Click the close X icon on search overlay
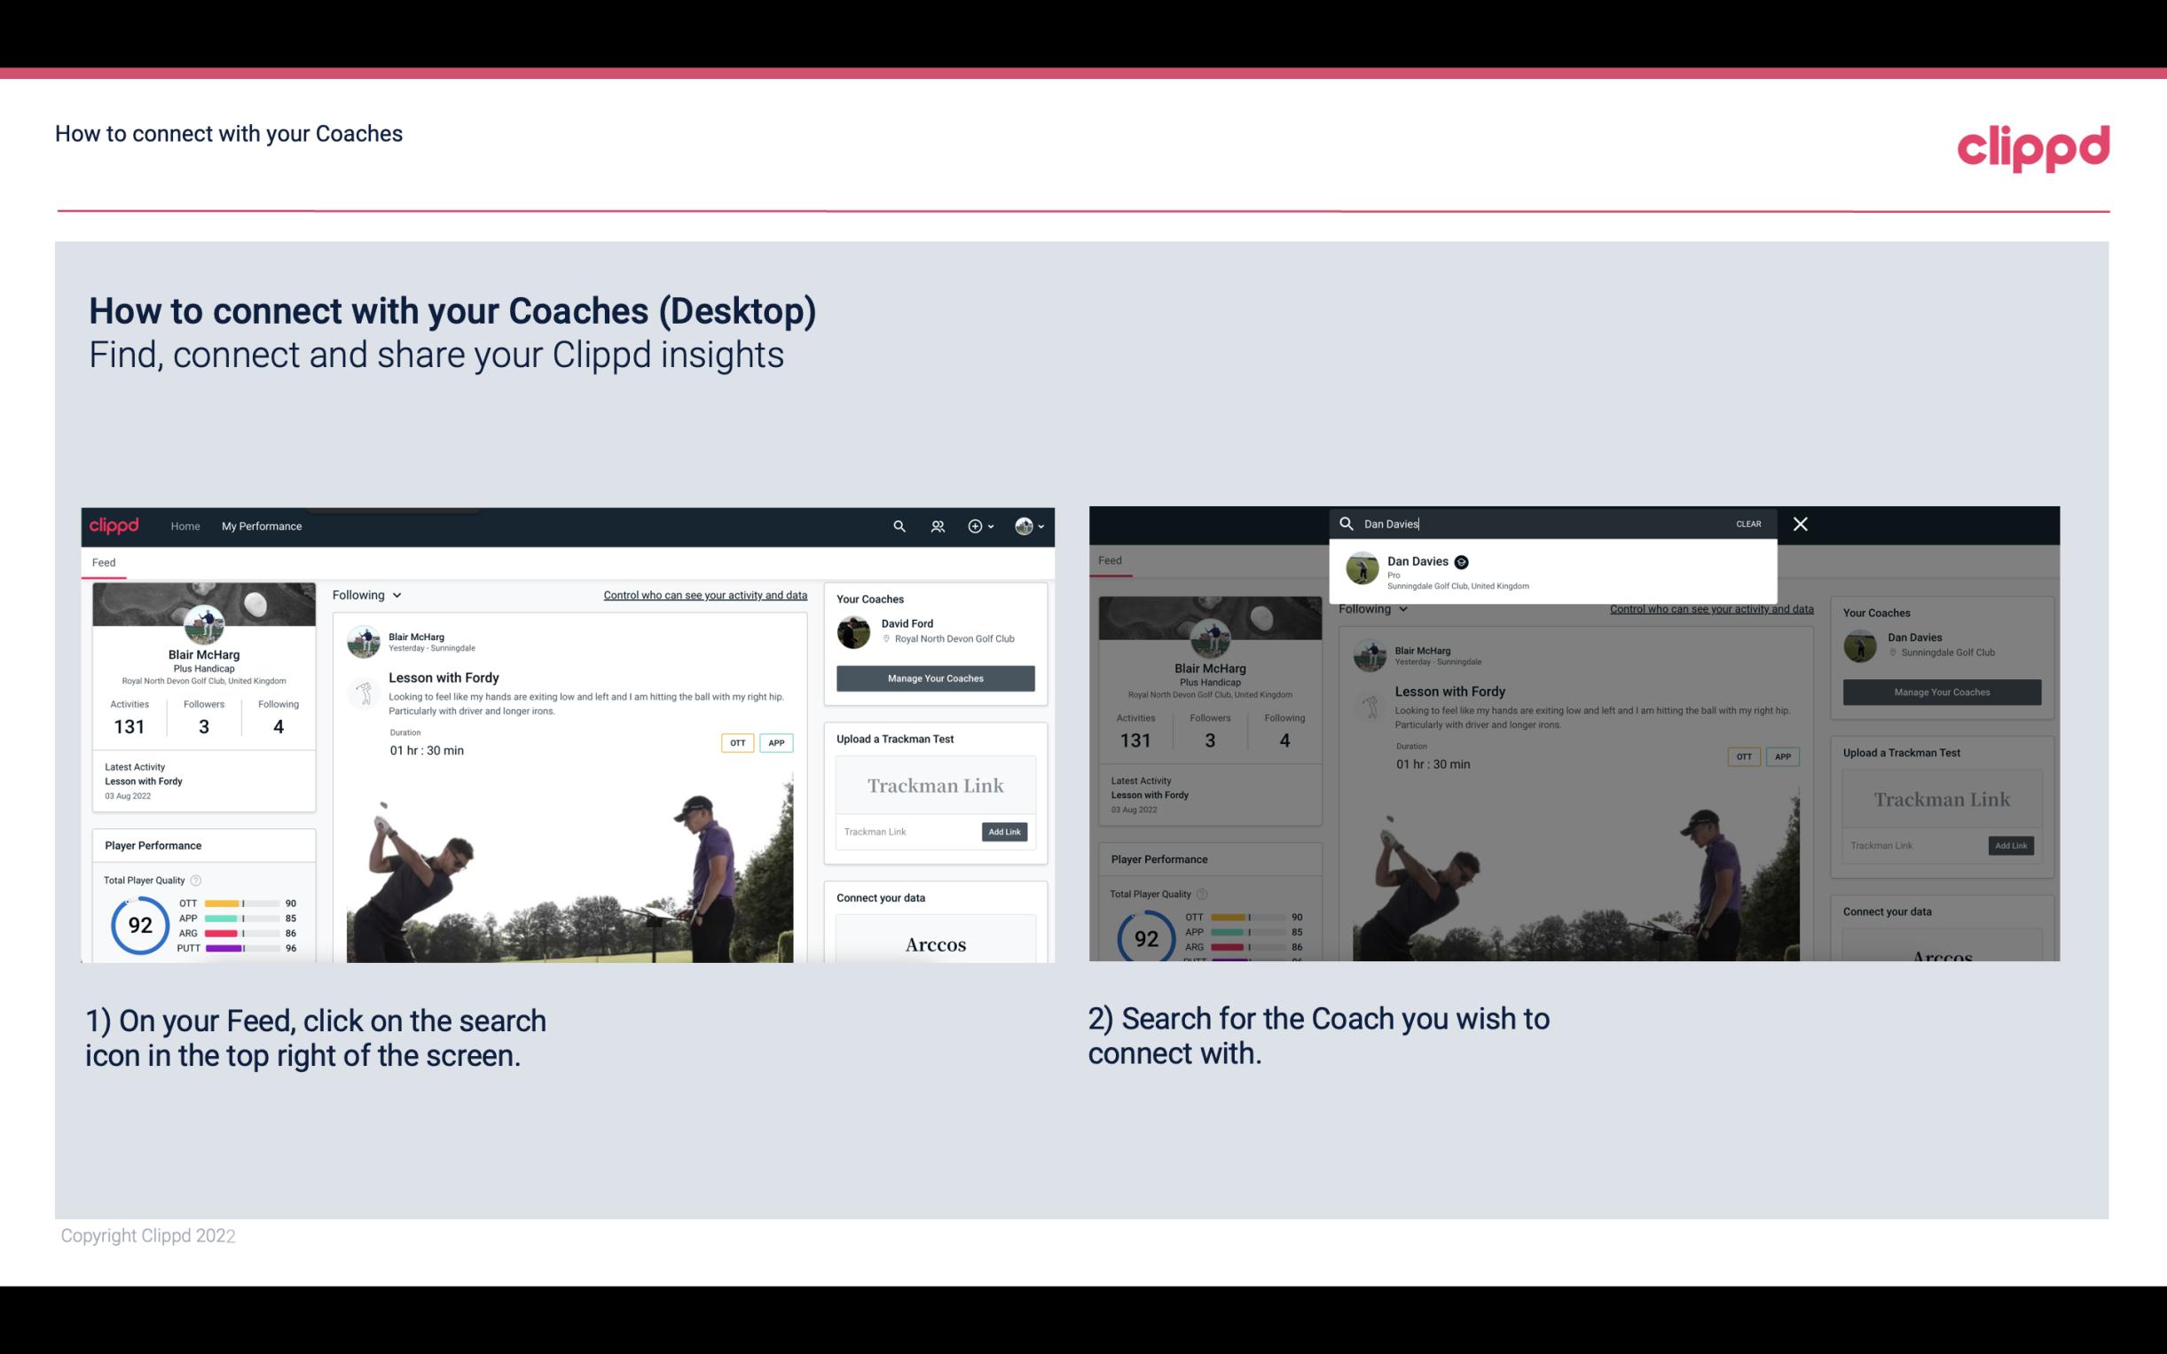 click(1801, 522)
